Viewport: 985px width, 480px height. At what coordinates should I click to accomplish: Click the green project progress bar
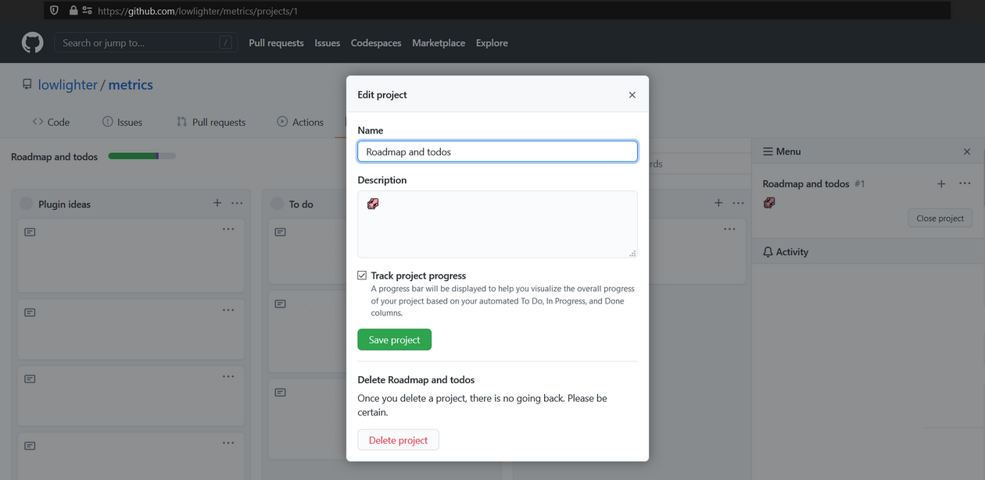point(134,155)
